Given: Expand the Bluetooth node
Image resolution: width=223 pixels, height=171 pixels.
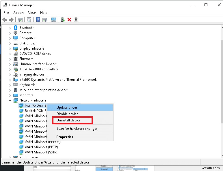Looking at the screenshot, I should (x=10, y=28).
